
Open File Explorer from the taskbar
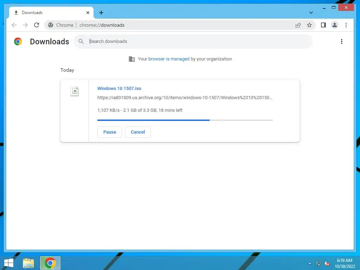click(28, 263)
